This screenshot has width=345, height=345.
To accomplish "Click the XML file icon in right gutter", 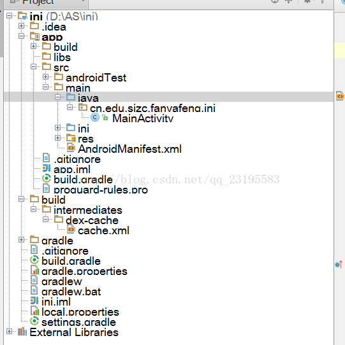I will click(340, 96).
